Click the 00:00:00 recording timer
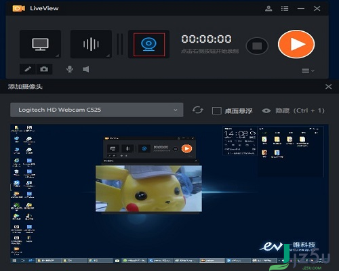This screenshot has height=271, width=339. (206, 39)
